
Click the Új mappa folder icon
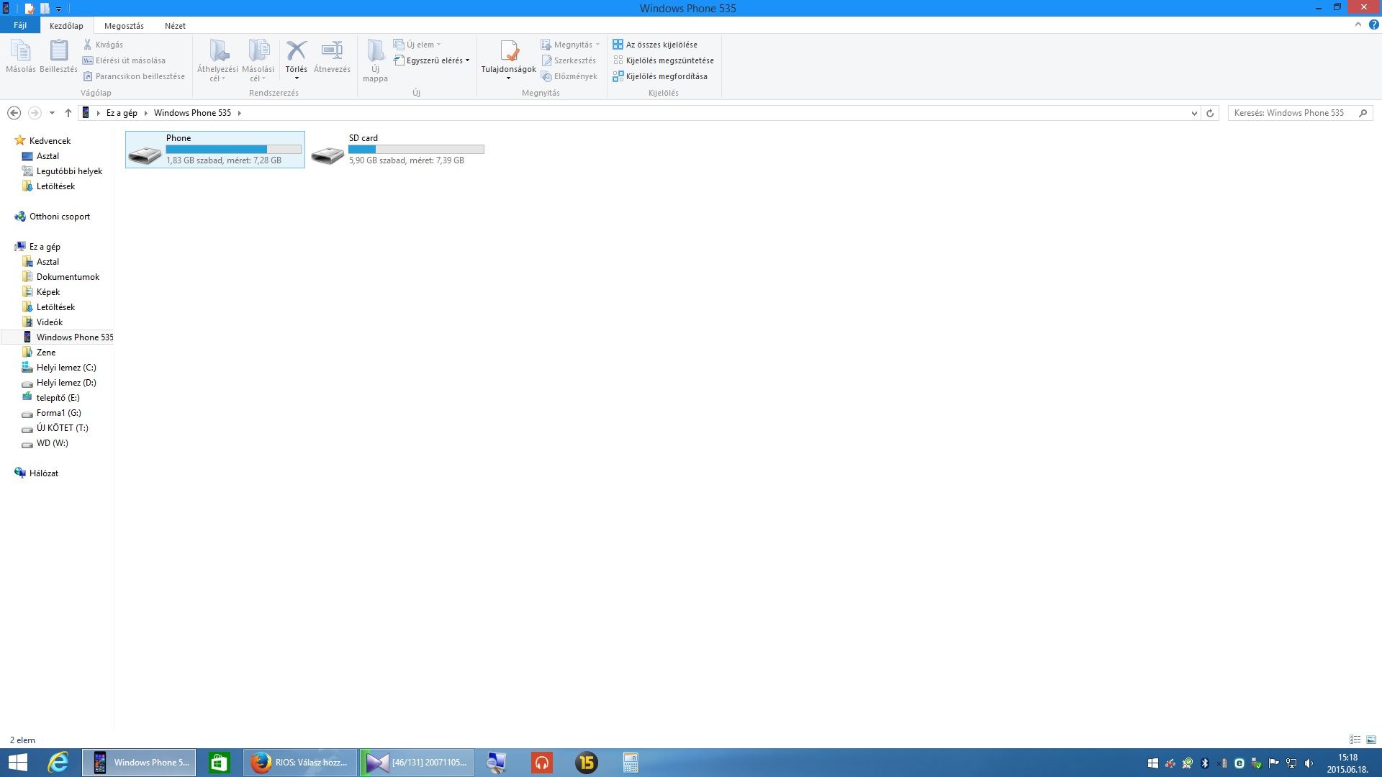click(375, 51)
